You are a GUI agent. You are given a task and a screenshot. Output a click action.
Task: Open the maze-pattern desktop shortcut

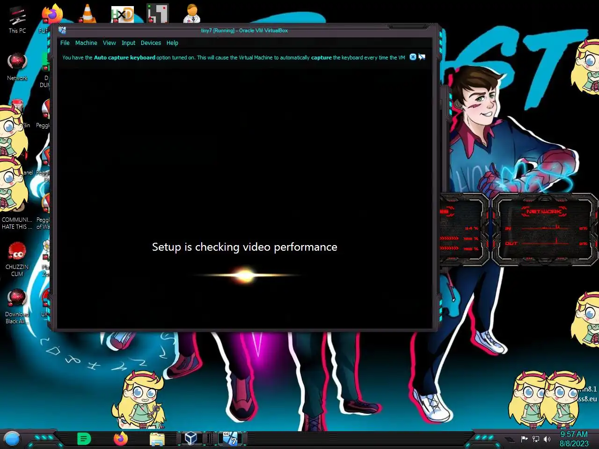point(157,14)
